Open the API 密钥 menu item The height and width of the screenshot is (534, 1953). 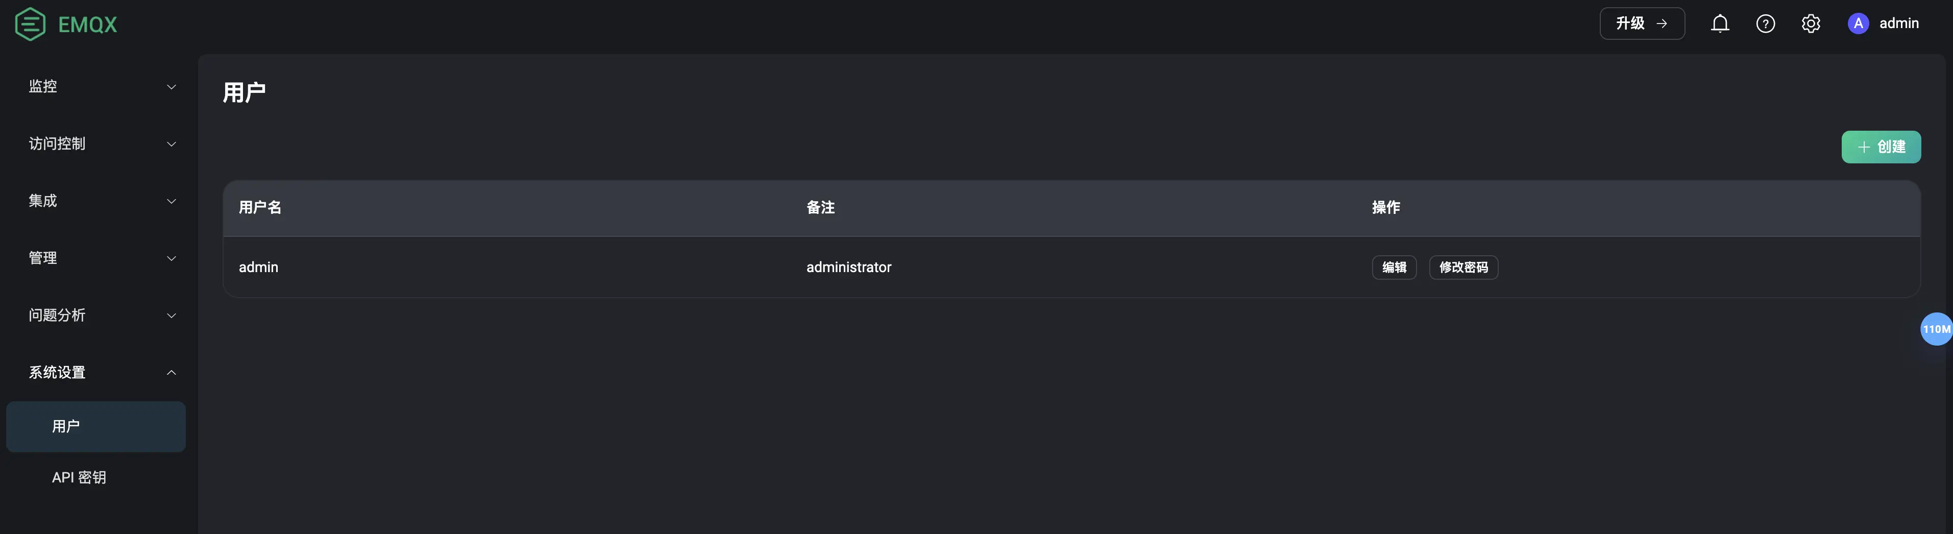(95, 477)
